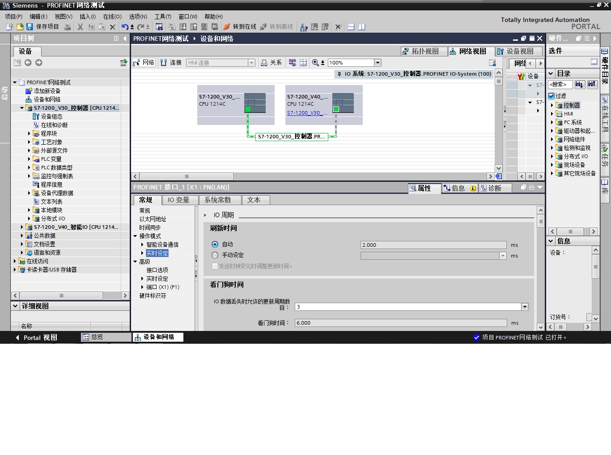The height and width of the screenshot is (455, 611).
Task: Click the 保存项目 save project button
Action: click(x=42, y=27)
